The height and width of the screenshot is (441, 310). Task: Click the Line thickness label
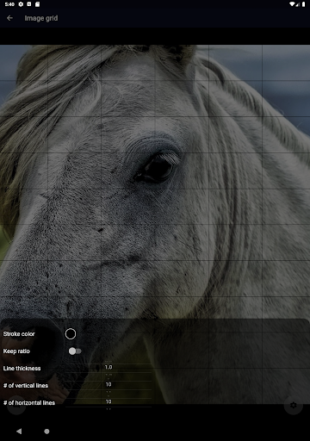22,369
